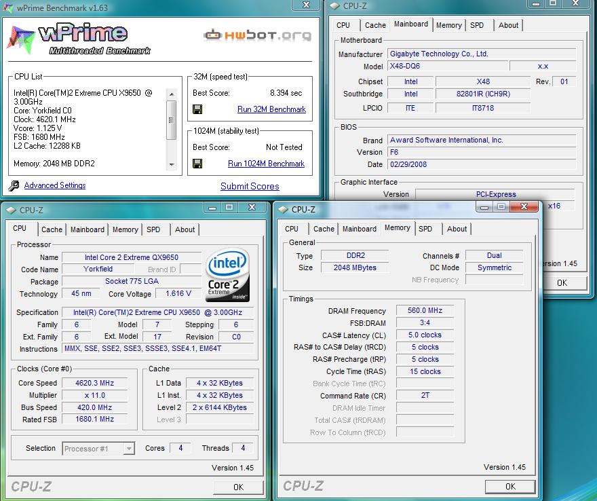This screenshot has width=597, height=501.
Task: Click wPrime title bar app icon
Action: point(7,7)
